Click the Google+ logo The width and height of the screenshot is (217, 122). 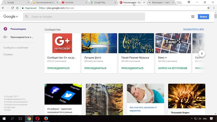click(11, 17)
